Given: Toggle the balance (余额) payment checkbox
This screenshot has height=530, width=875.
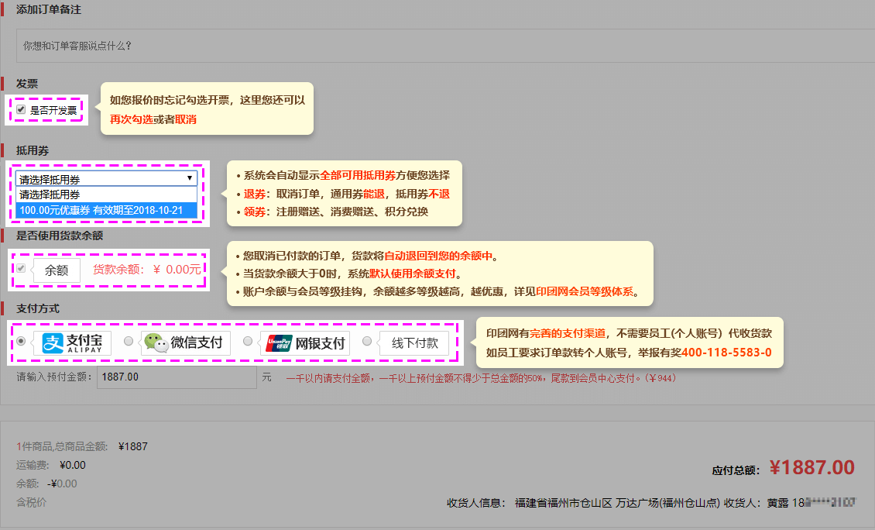Looking at the screenshot, I should (20, 270).
